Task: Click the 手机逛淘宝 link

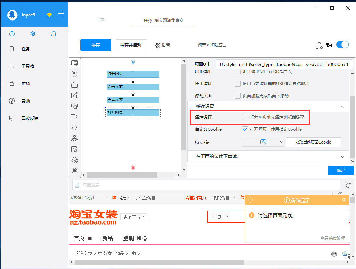Action: tap(145, 198)
